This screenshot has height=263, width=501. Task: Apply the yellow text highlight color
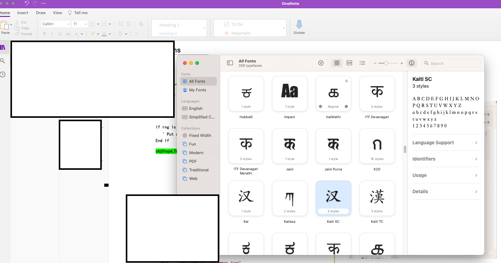(93, 34)
